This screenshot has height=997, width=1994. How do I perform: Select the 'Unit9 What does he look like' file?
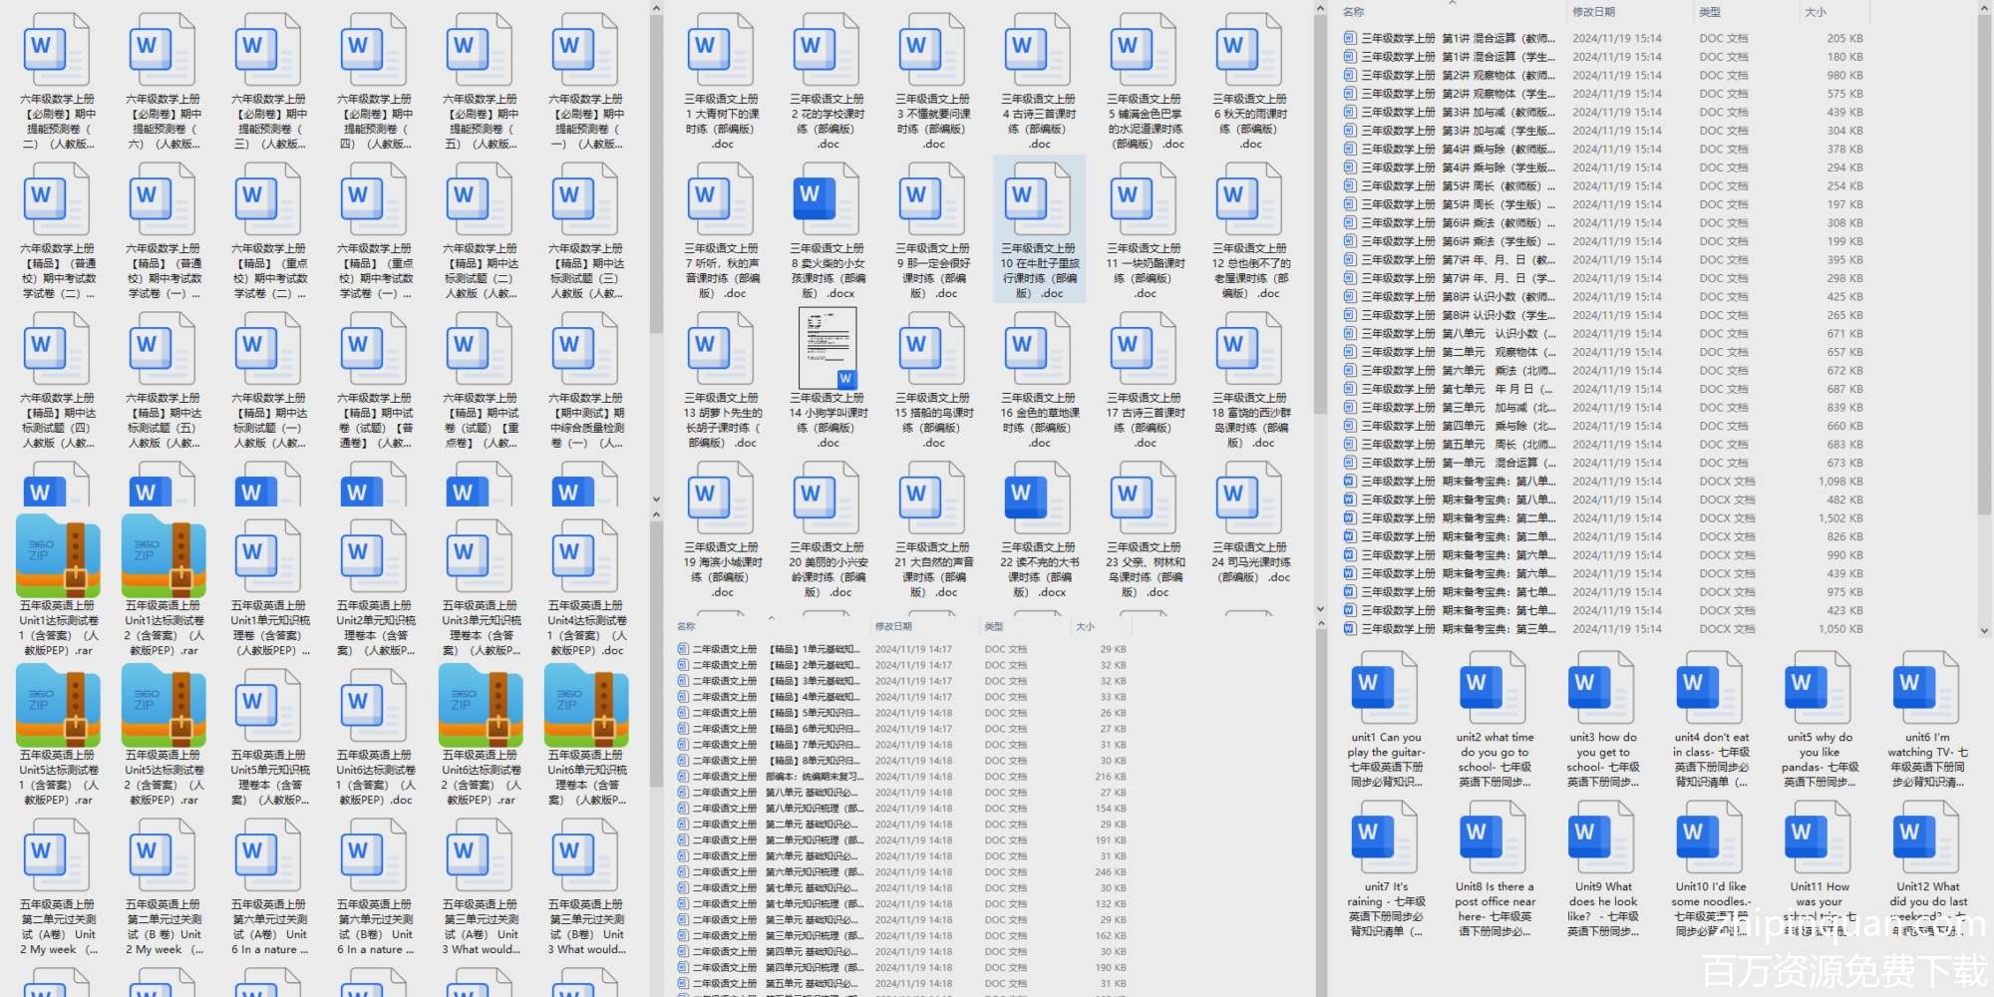coord(1602,839)
